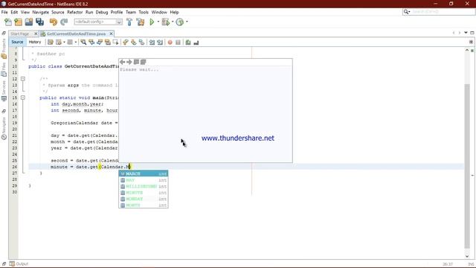Click the New Project toolbar icon
476x268 pixels.
tap(18, 22)
